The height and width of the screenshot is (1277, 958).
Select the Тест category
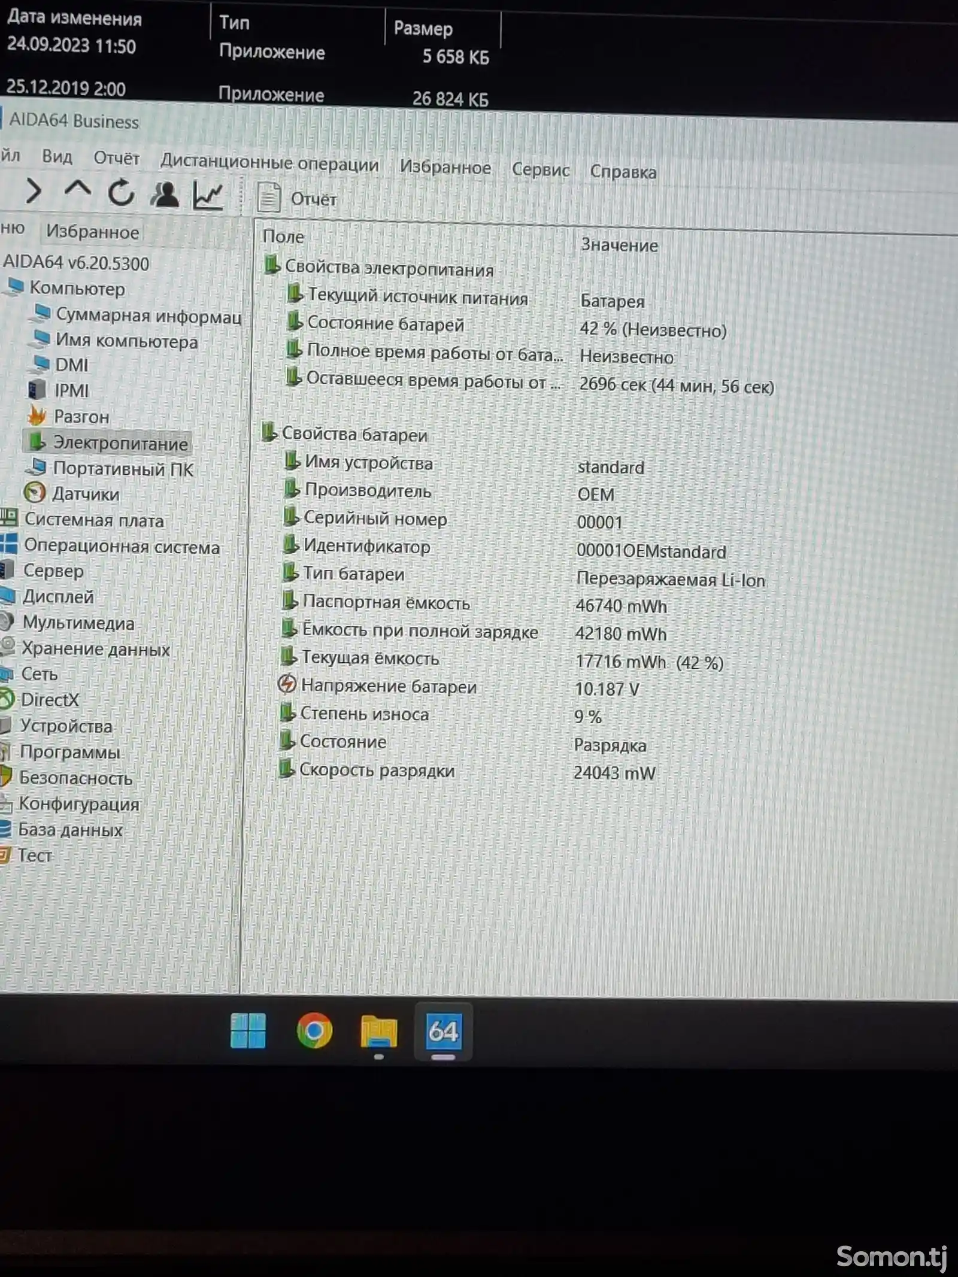tap(26, 855)
